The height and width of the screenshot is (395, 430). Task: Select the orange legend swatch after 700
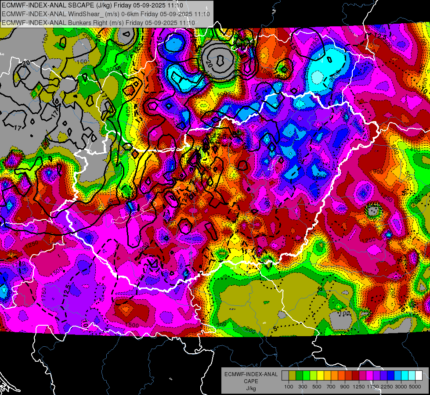click(334, 376)
